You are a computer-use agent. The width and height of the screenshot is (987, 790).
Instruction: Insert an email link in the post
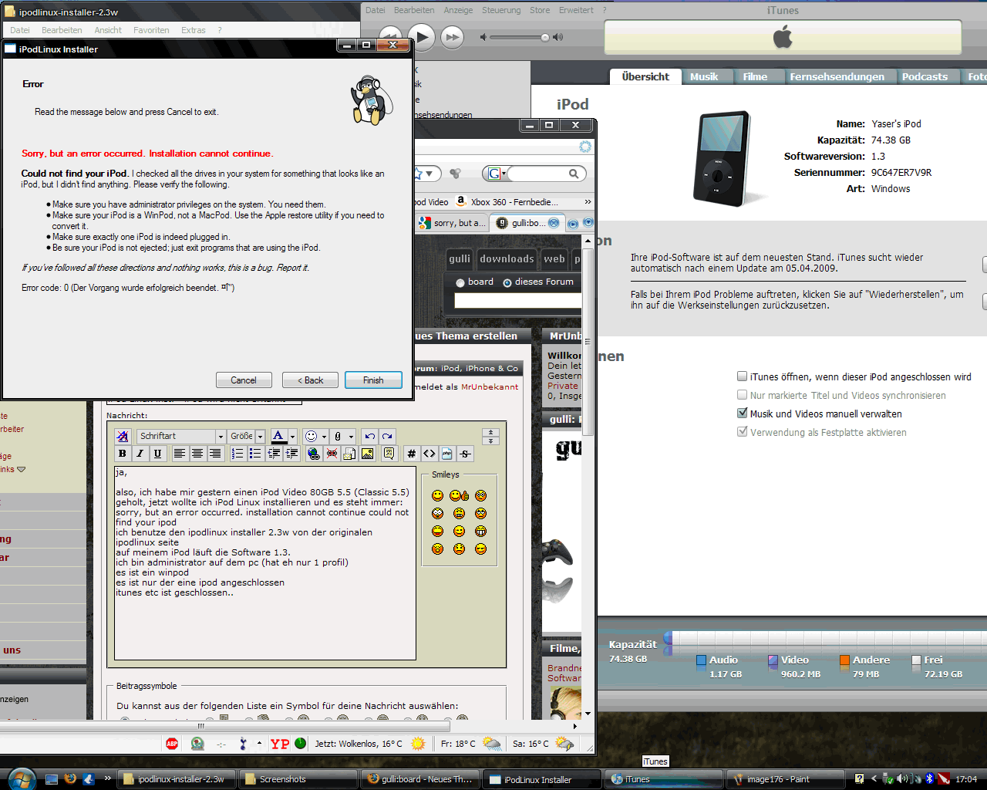tap(349, 454)
